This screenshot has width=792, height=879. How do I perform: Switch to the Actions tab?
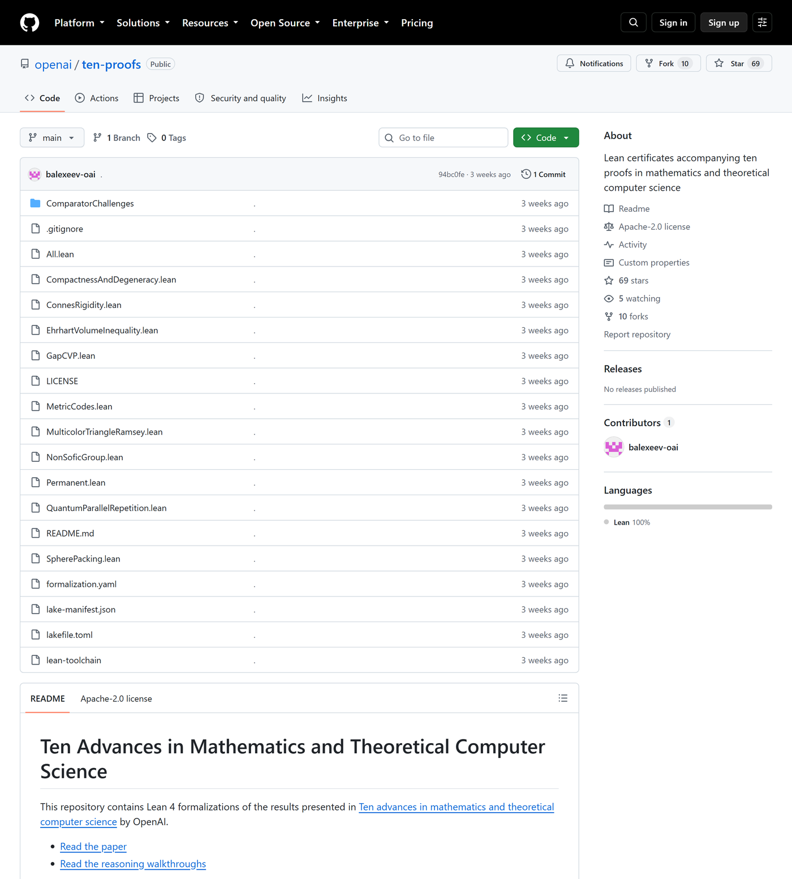(97, 98)
